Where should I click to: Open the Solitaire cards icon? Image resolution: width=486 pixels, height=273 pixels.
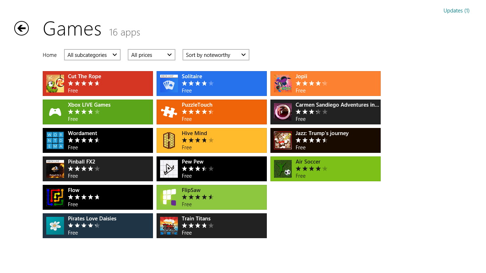click(169, 84)
